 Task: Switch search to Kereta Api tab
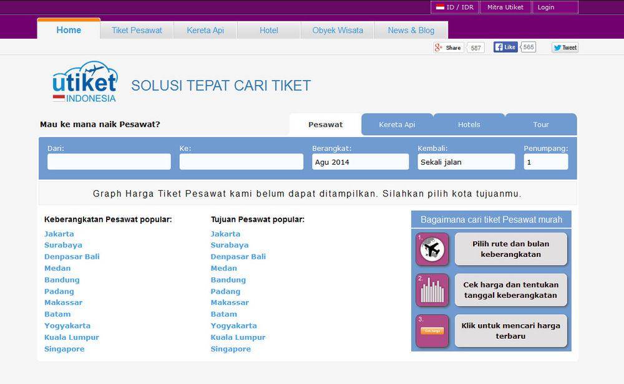tap(397, 125)
